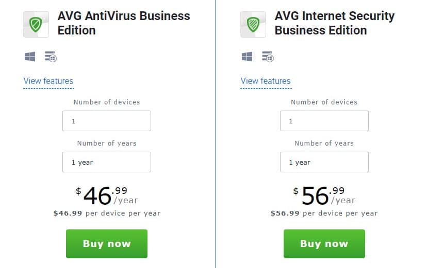Viewport: 427px width, 268px height.
Task: Click Windows icon under Internet Security Business Edition
Action: pyautogui.click(x=247, y=57)
